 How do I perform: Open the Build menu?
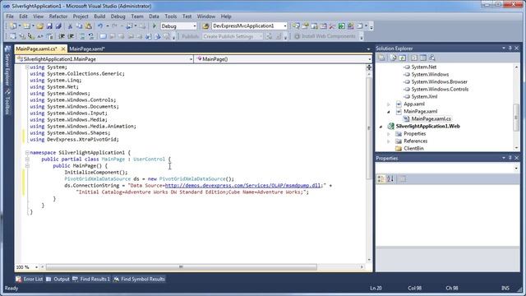click(x=99, y=16)
